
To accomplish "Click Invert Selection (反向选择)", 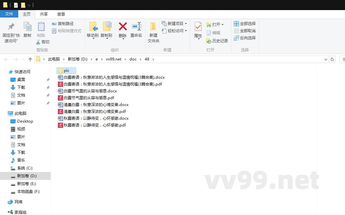I will click(x=245, y=38).
